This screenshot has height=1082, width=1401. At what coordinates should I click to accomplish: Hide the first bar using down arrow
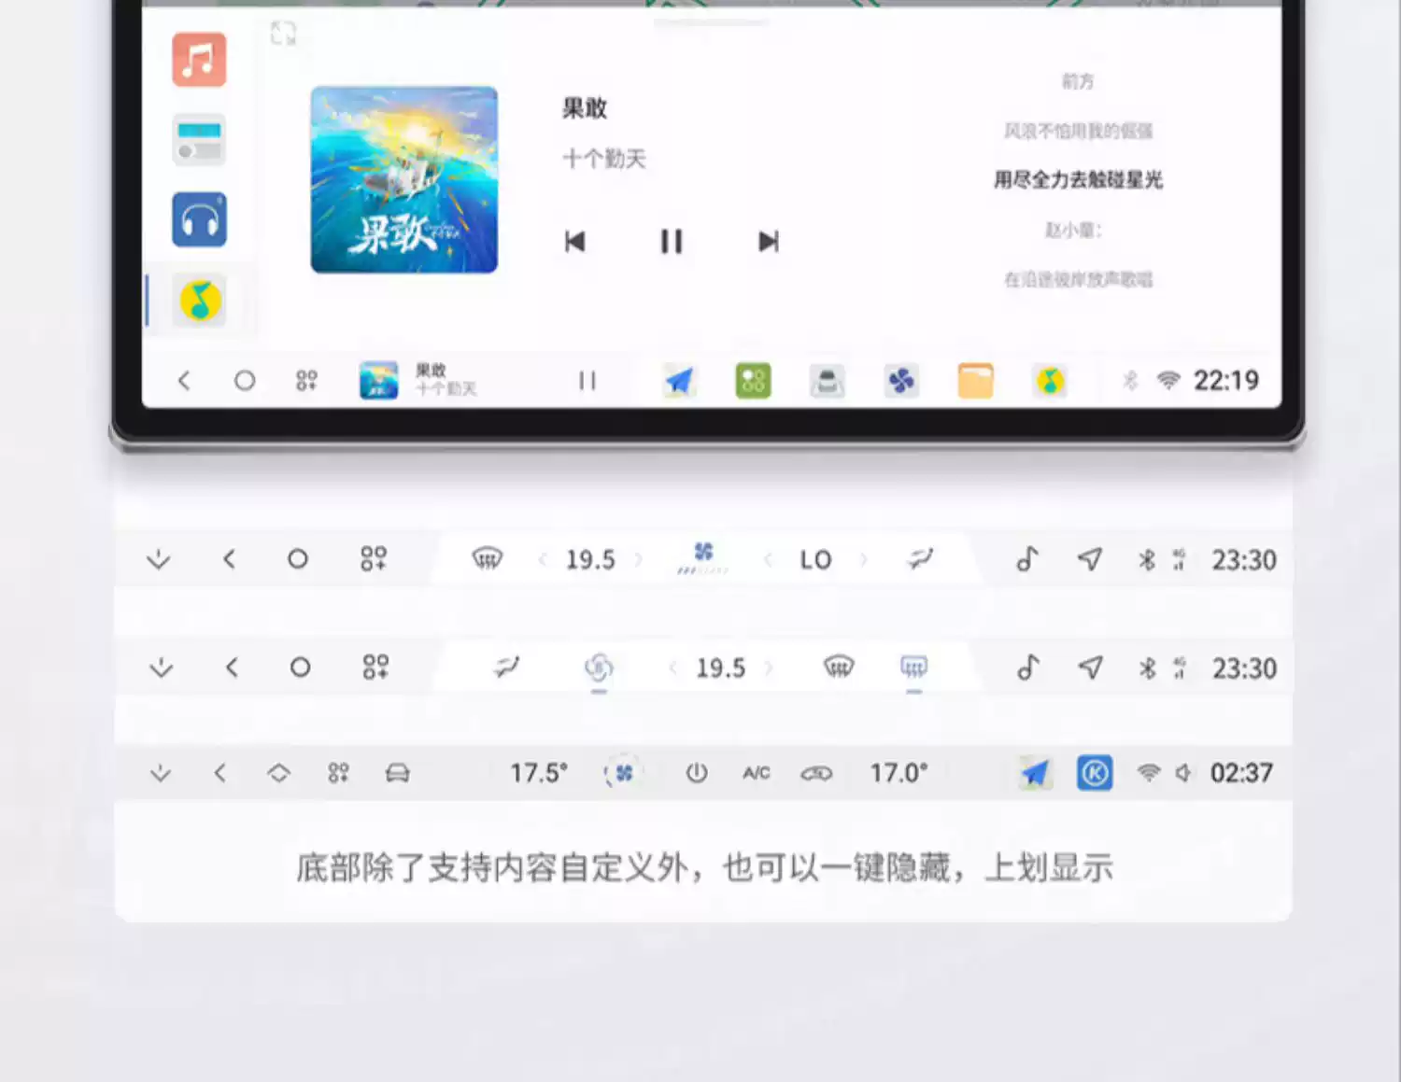159,560
